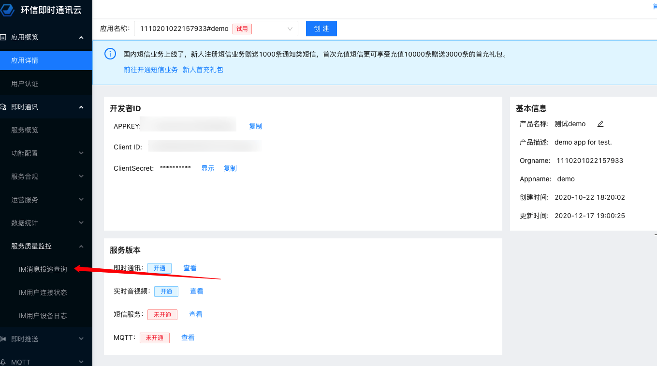The image size is (657, 366).
Task: Collapse the 应用概览 section
Action: point(81,37)
